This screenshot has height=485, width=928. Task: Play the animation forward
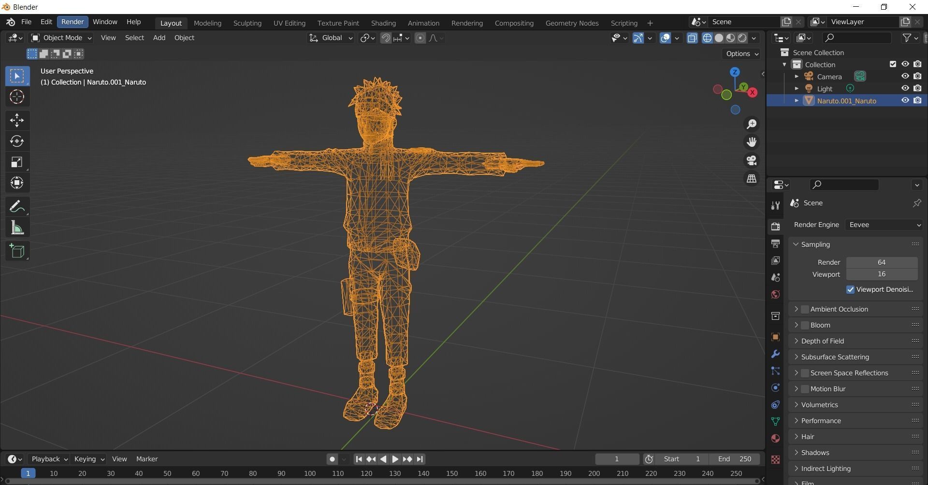point(395,459)
